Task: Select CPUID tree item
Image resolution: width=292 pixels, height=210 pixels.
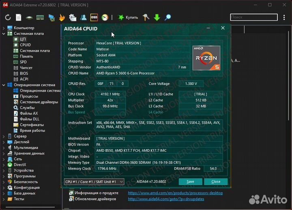Action: click(x=25, y=45)
